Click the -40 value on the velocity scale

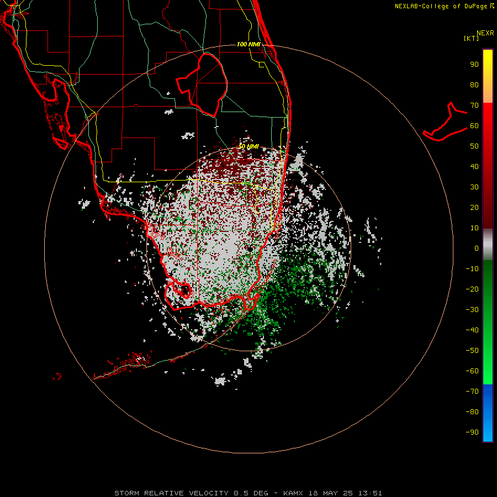pos(472,330)
